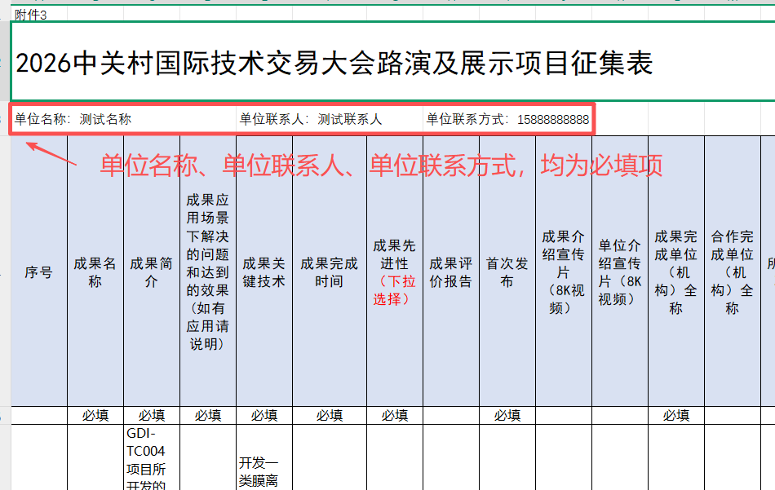Select the 单位联系方式 phone number cell
Image resolution: width=775 pixels, height=490 pixels.
[x=507, y=120]
